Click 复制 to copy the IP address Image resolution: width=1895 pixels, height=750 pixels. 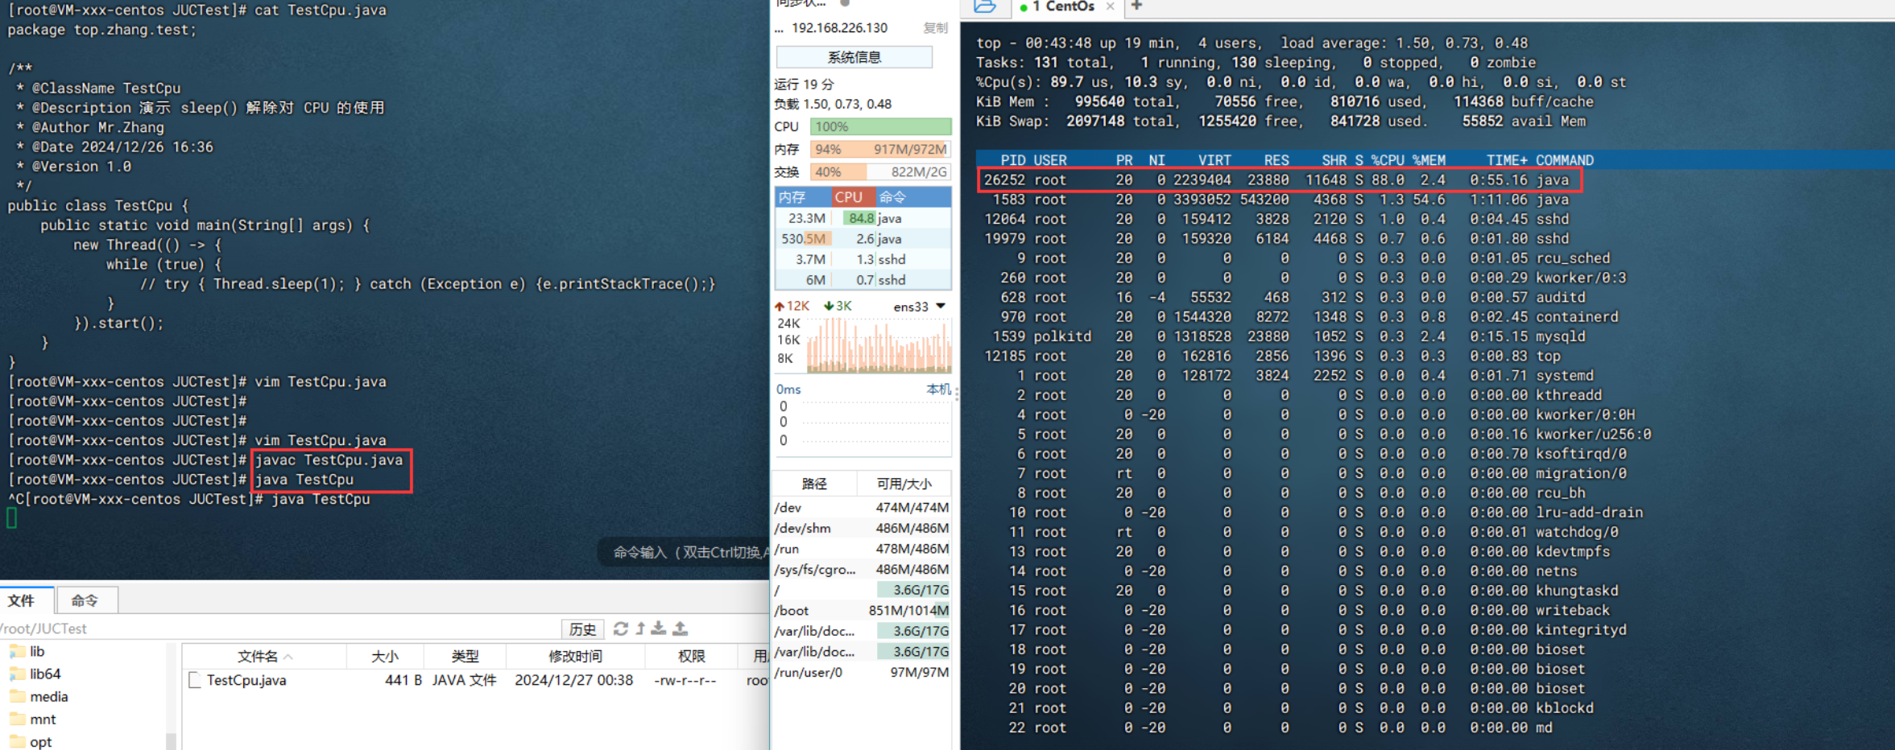(935, 28)
